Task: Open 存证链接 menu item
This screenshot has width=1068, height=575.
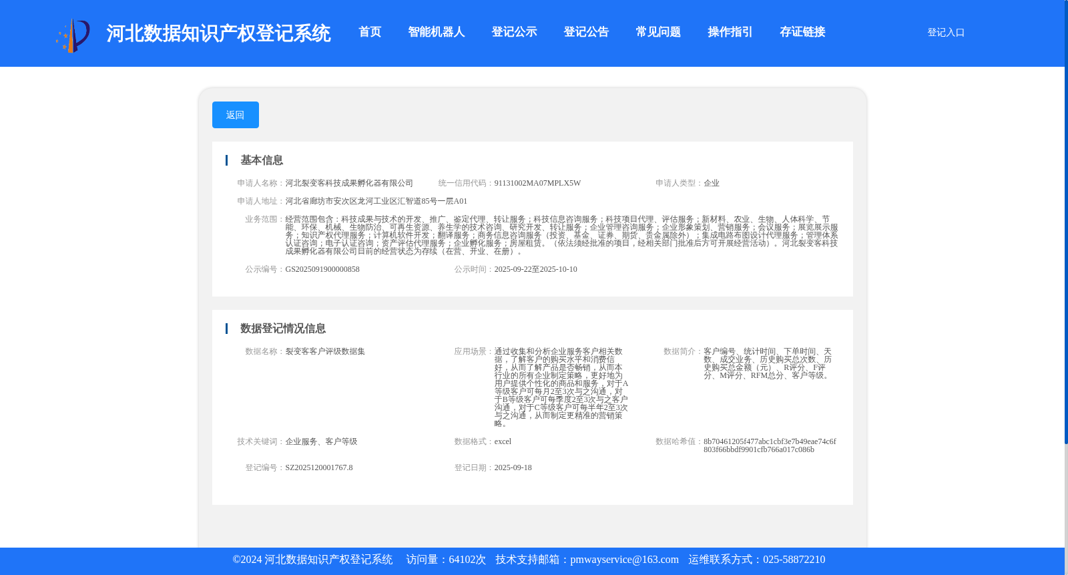Action: coord(802,32)
